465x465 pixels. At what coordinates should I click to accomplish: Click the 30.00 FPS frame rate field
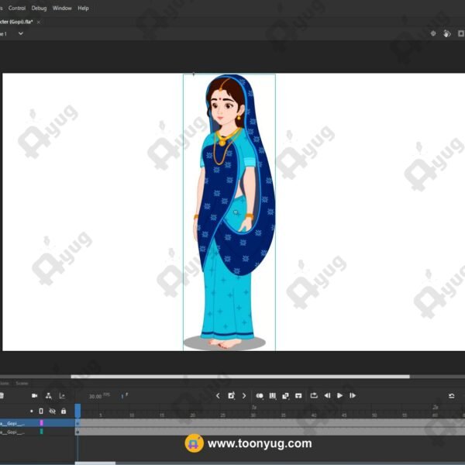tap(99, 396)
